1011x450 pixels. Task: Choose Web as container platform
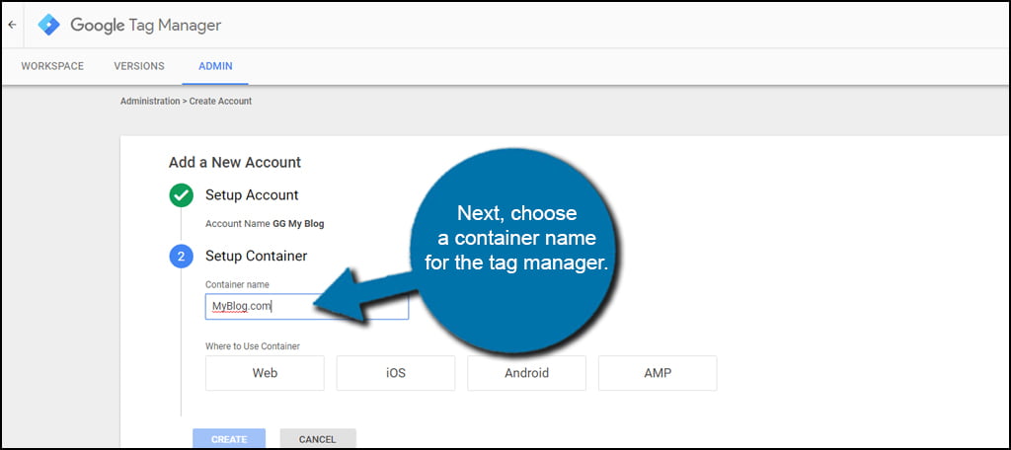tap(265, 373)
